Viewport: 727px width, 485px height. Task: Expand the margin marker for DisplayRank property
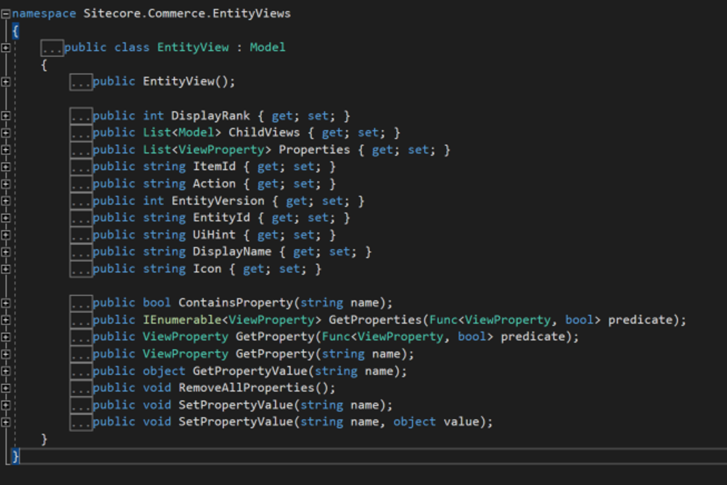[x=5, y=116]
